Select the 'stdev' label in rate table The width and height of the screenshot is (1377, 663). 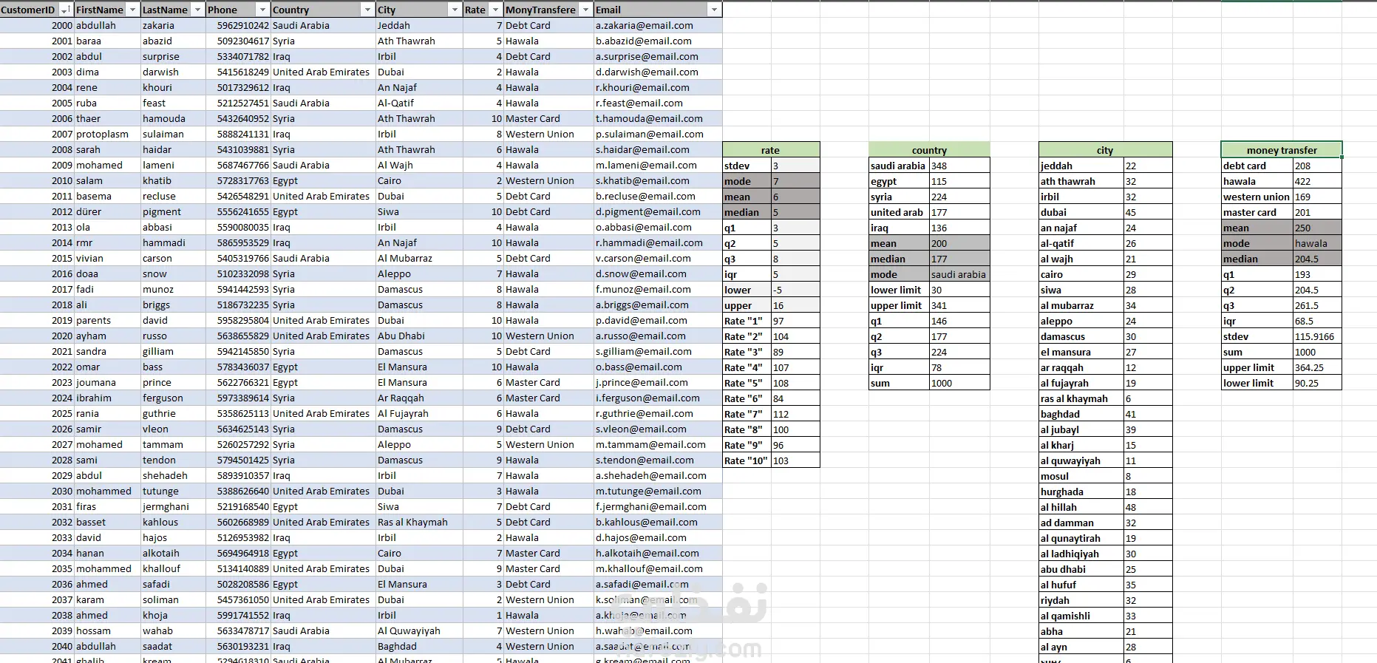tap(747, 166)
